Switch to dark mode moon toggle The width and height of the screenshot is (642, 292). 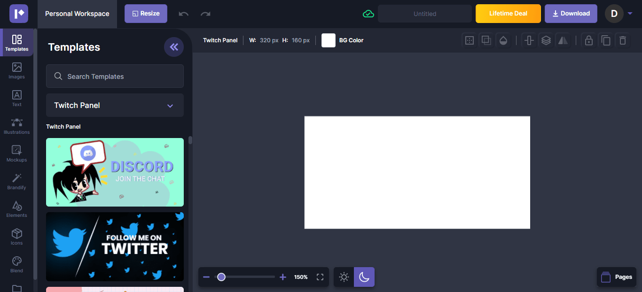(364, 277)
